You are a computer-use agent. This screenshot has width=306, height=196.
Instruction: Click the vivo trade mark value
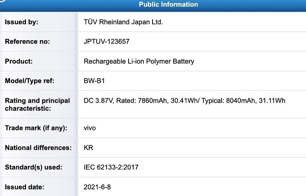90,128
